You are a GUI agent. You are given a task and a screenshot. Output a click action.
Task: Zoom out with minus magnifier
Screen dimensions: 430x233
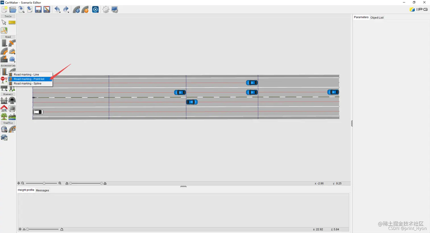pyautogui.click(x=23, y=183)
